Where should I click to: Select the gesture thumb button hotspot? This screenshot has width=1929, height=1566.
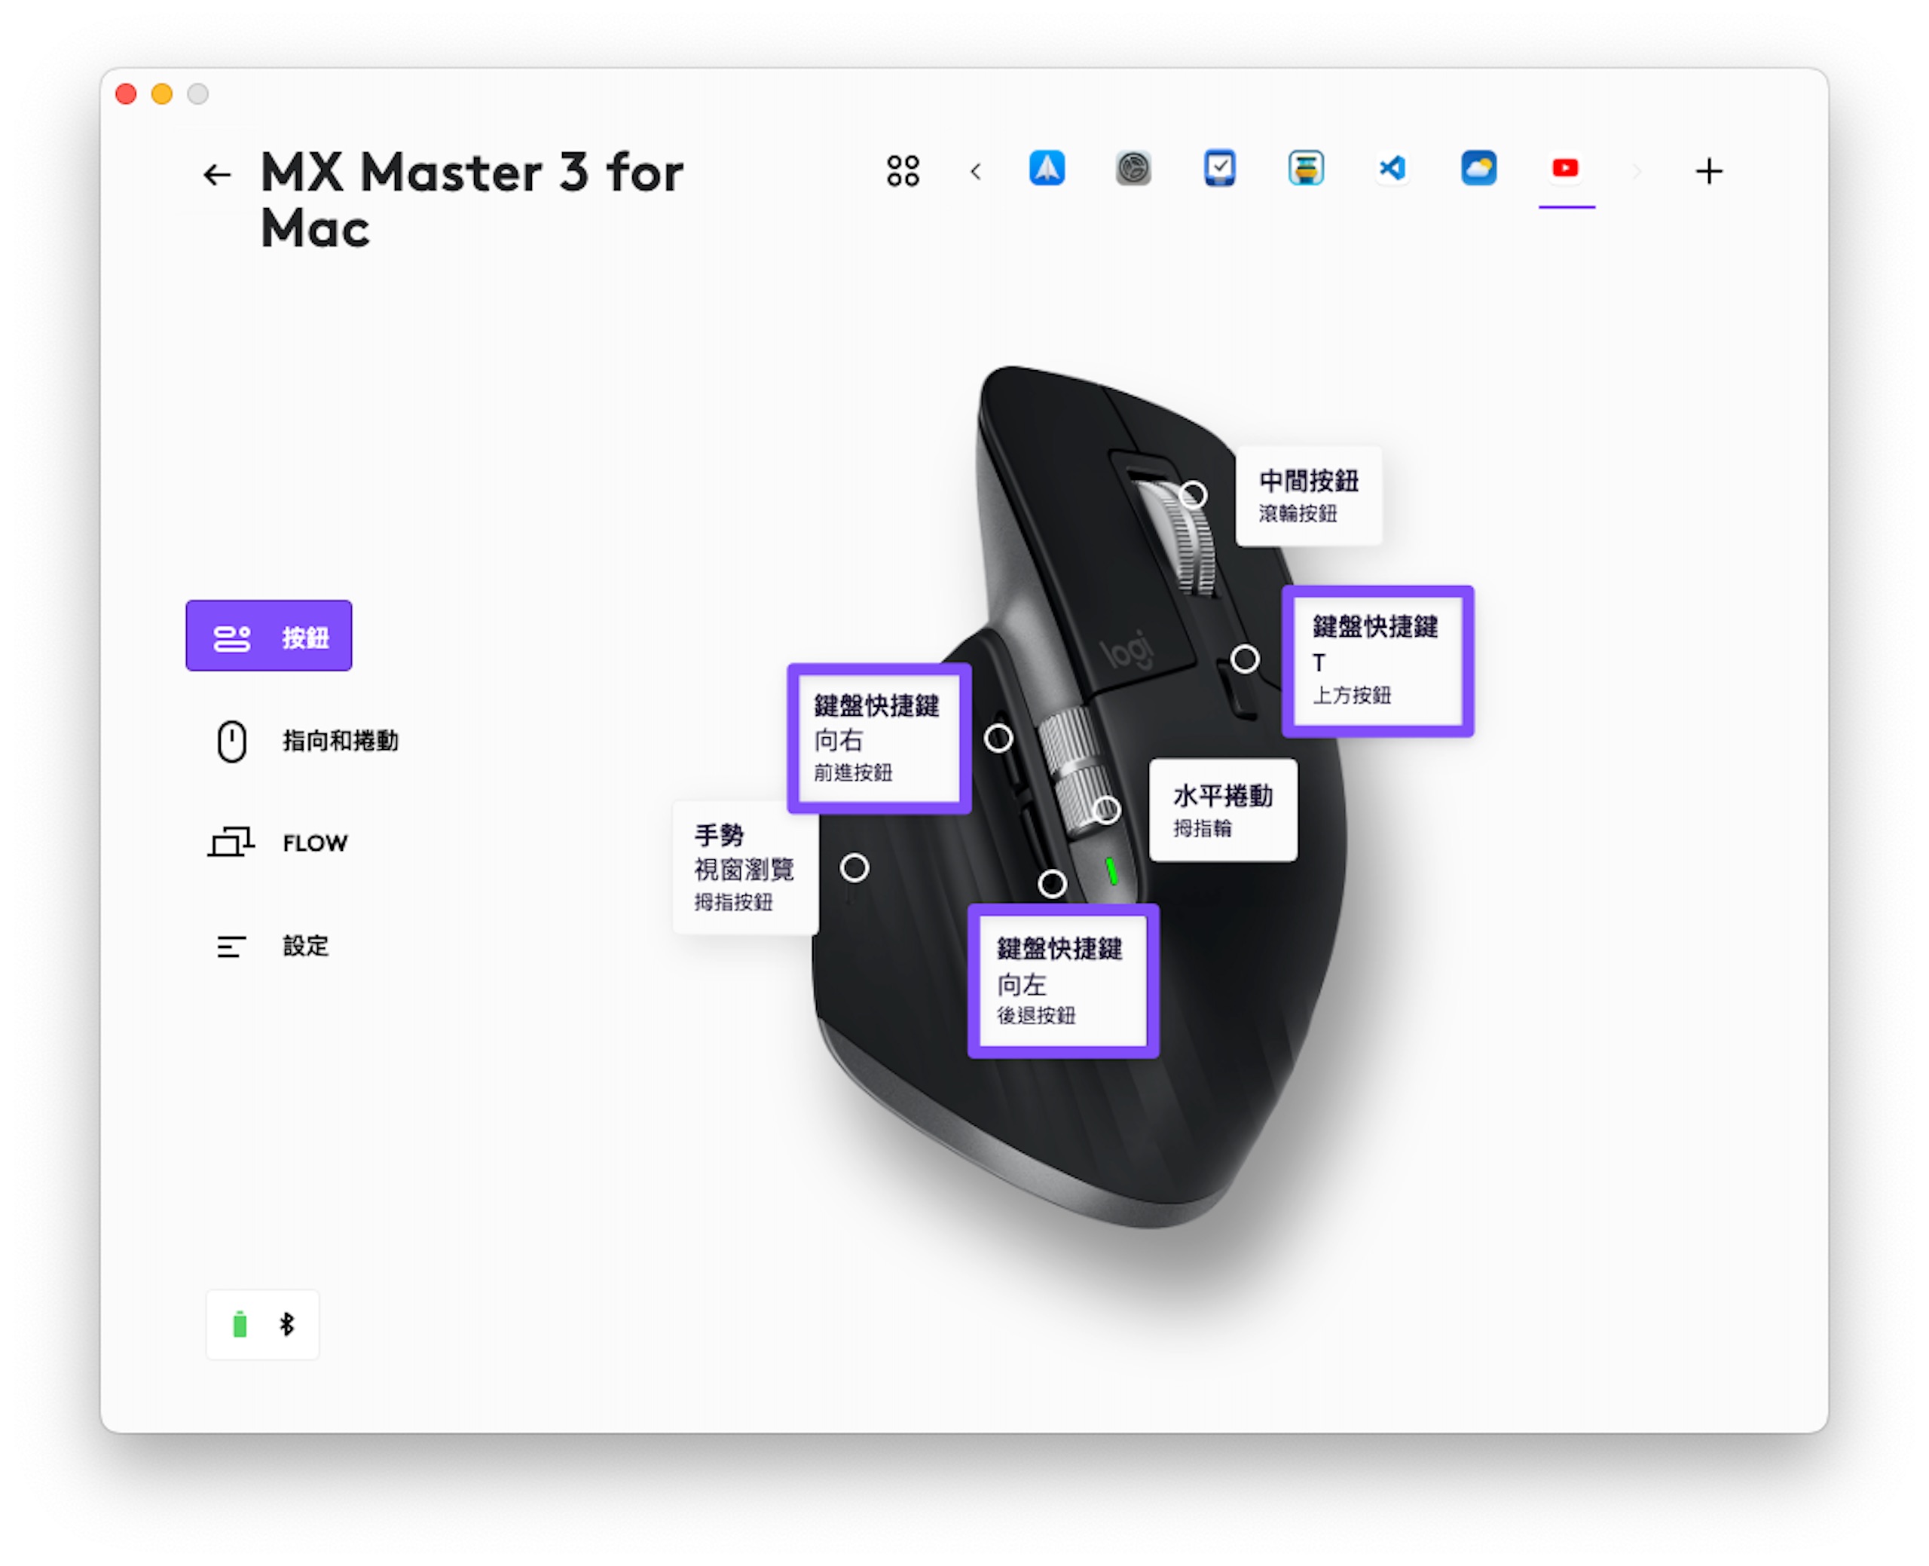tap(854, 867)
